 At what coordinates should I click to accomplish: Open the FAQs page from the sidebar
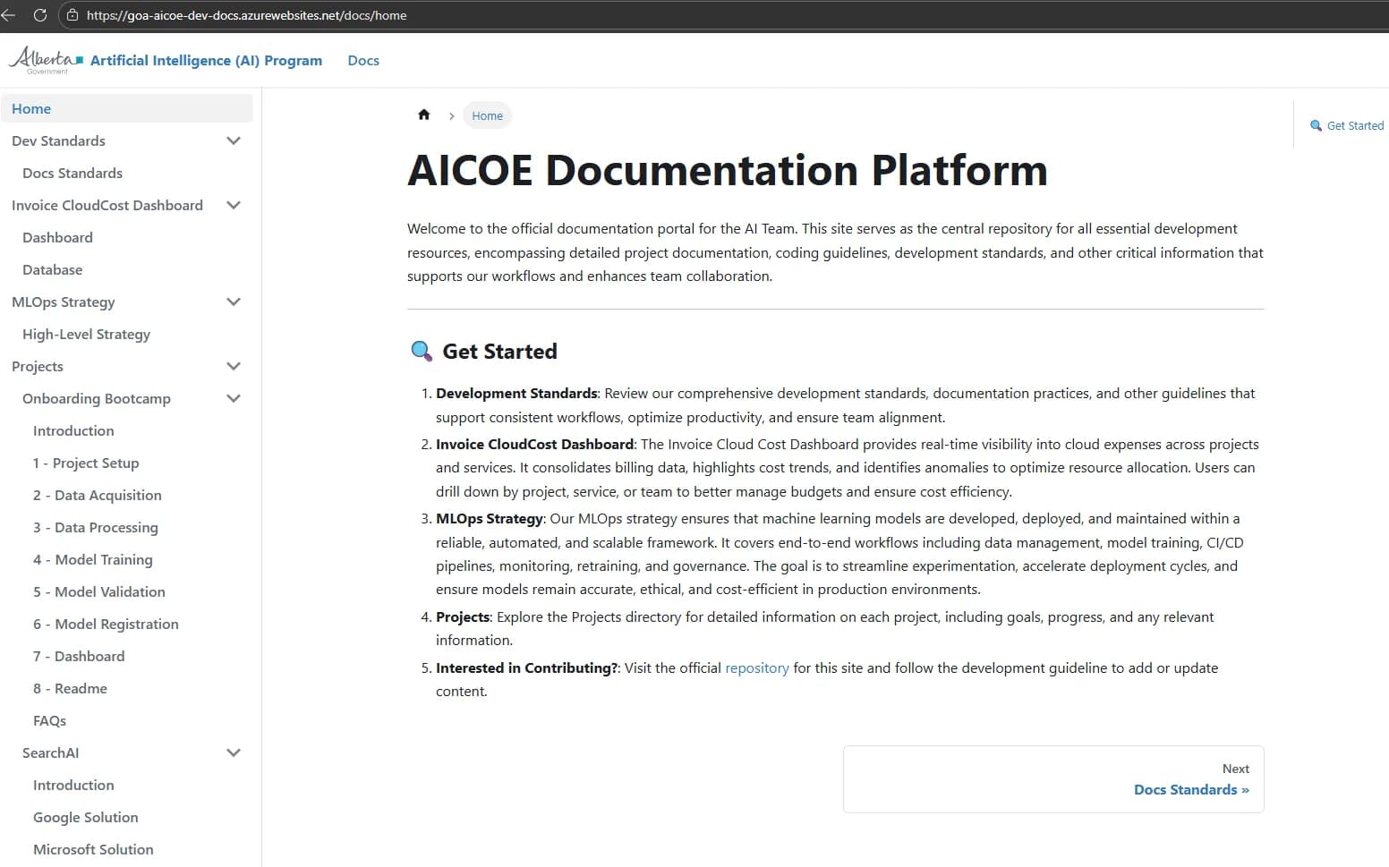[49, 720]
